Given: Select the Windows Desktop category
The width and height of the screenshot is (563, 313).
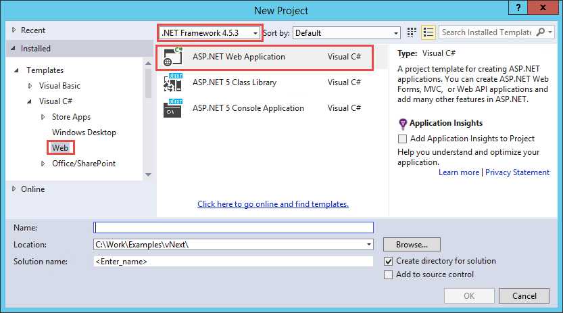Looking at the screenshot, I should point(84,133).
